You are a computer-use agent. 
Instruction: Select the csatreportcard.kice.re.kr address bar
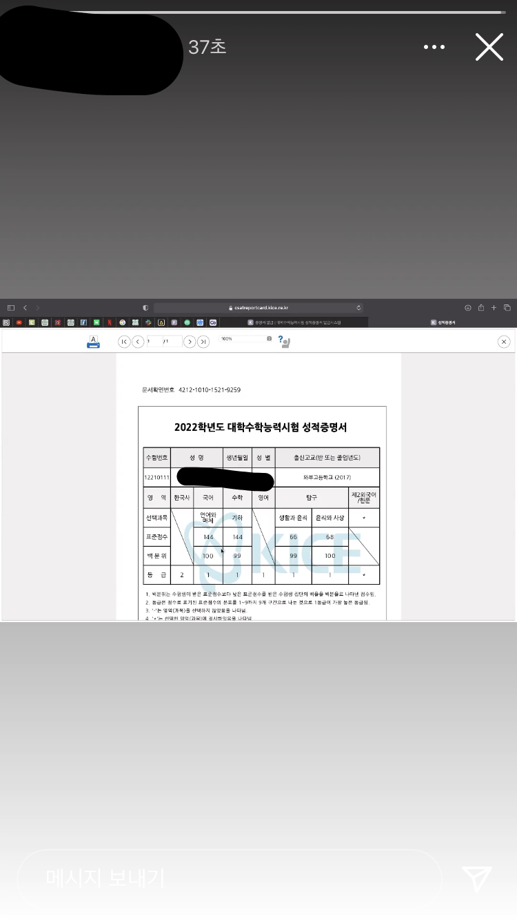point(258,308)
